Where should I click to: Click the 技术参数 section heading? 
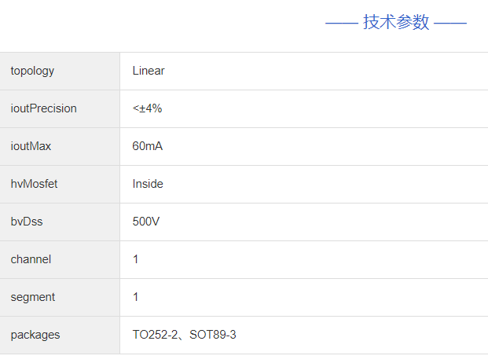coord(396,23)
